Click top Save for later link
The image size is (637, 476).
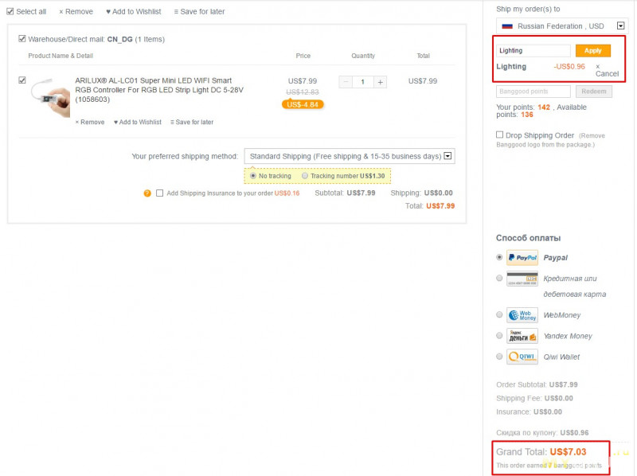[199, 12]
